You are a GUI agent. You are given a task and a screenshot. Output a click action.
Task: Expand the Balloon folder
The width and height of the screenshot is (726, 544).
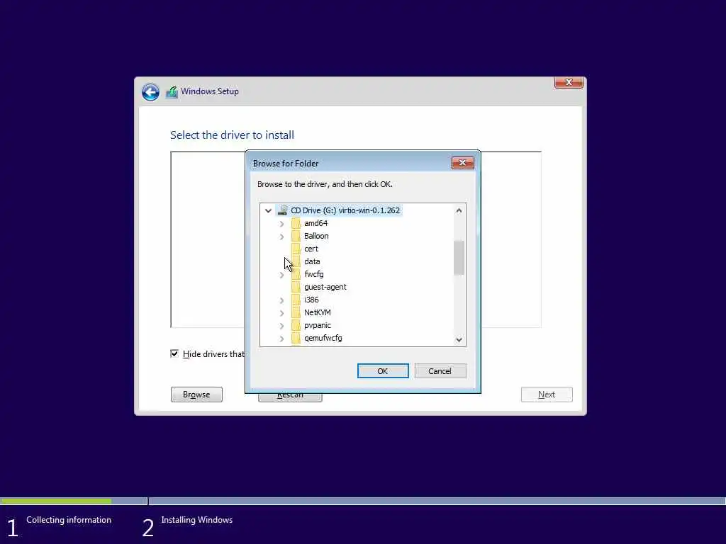(x=281, y=237)
